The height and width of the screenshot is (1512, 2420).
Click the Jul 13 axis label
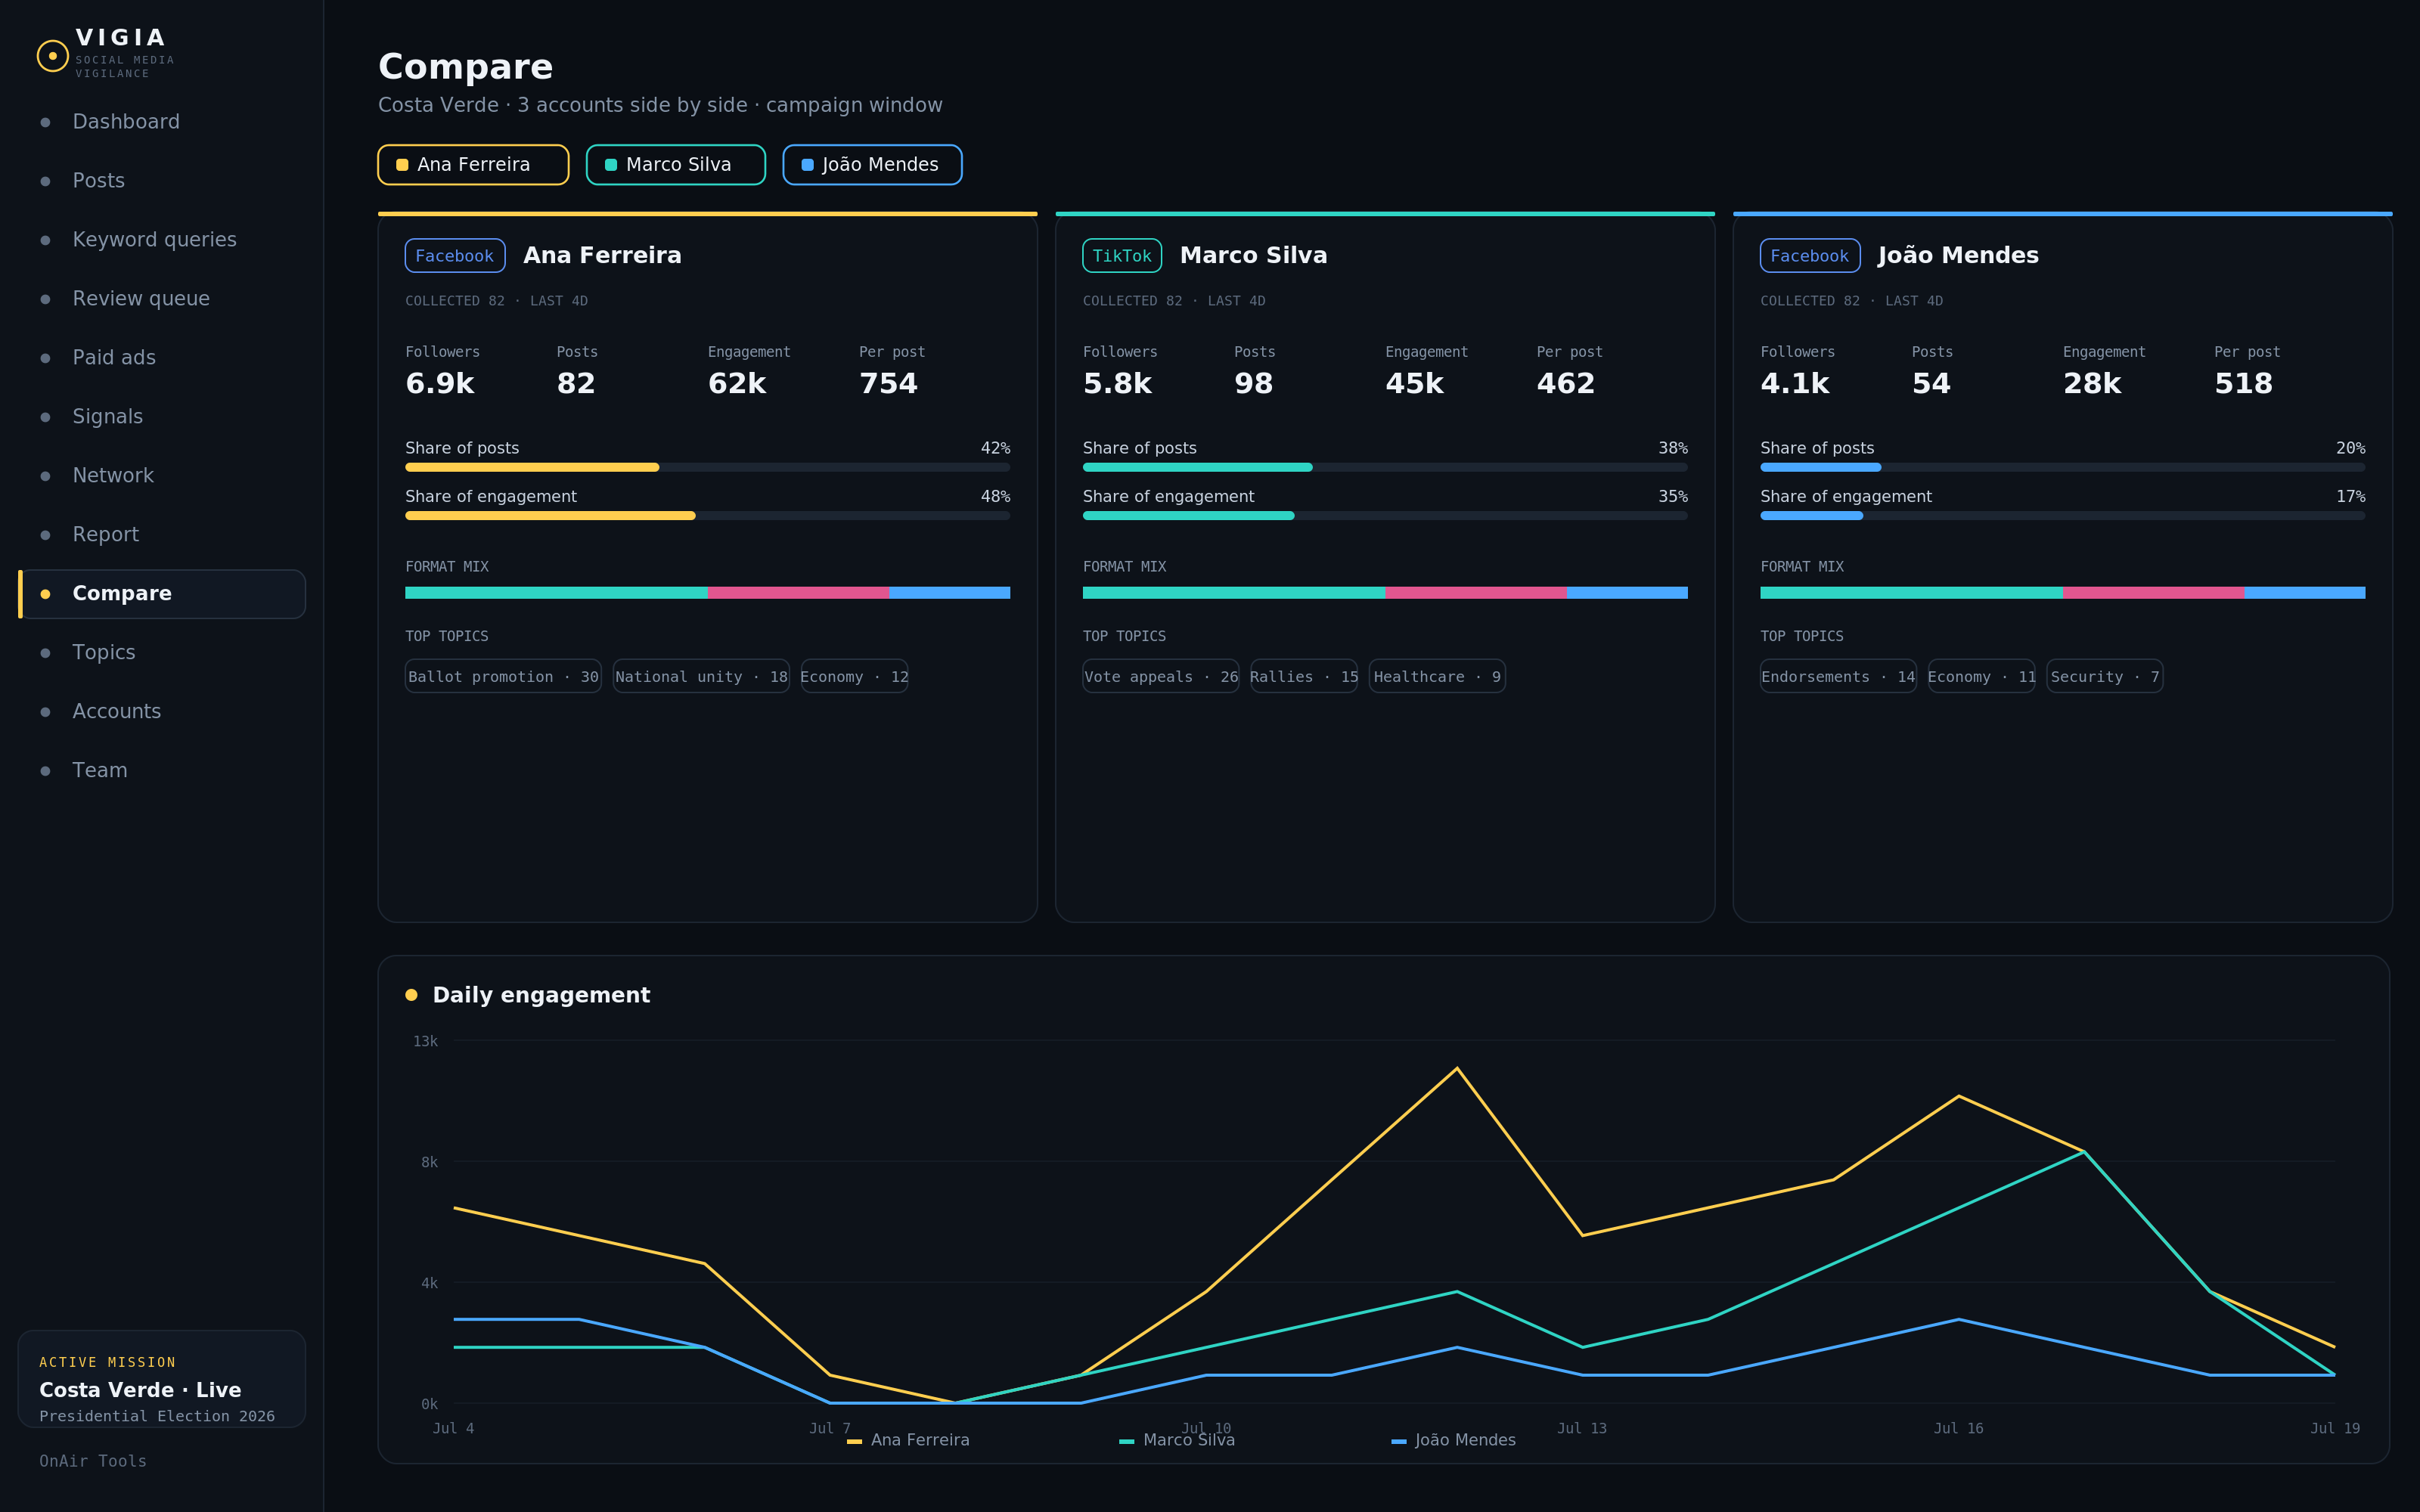(1582, 1428)
